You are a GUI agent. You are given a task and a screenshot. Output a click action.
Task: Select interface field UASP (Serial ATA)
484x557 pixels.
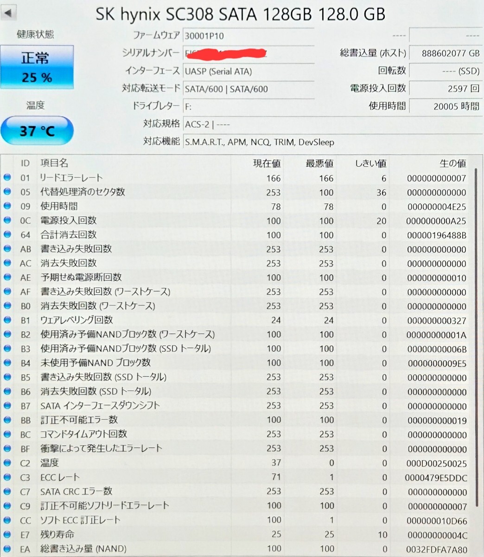tap(248, 71)
